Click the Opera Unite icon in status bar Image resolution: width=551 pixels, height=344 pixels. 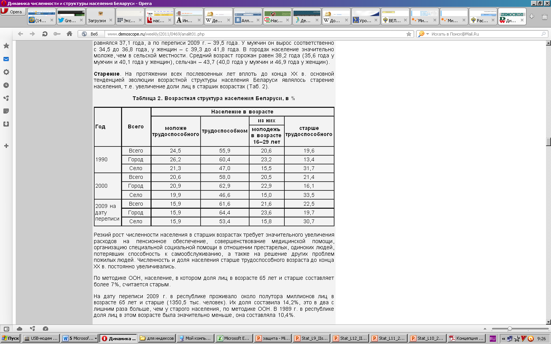point(33,329)
